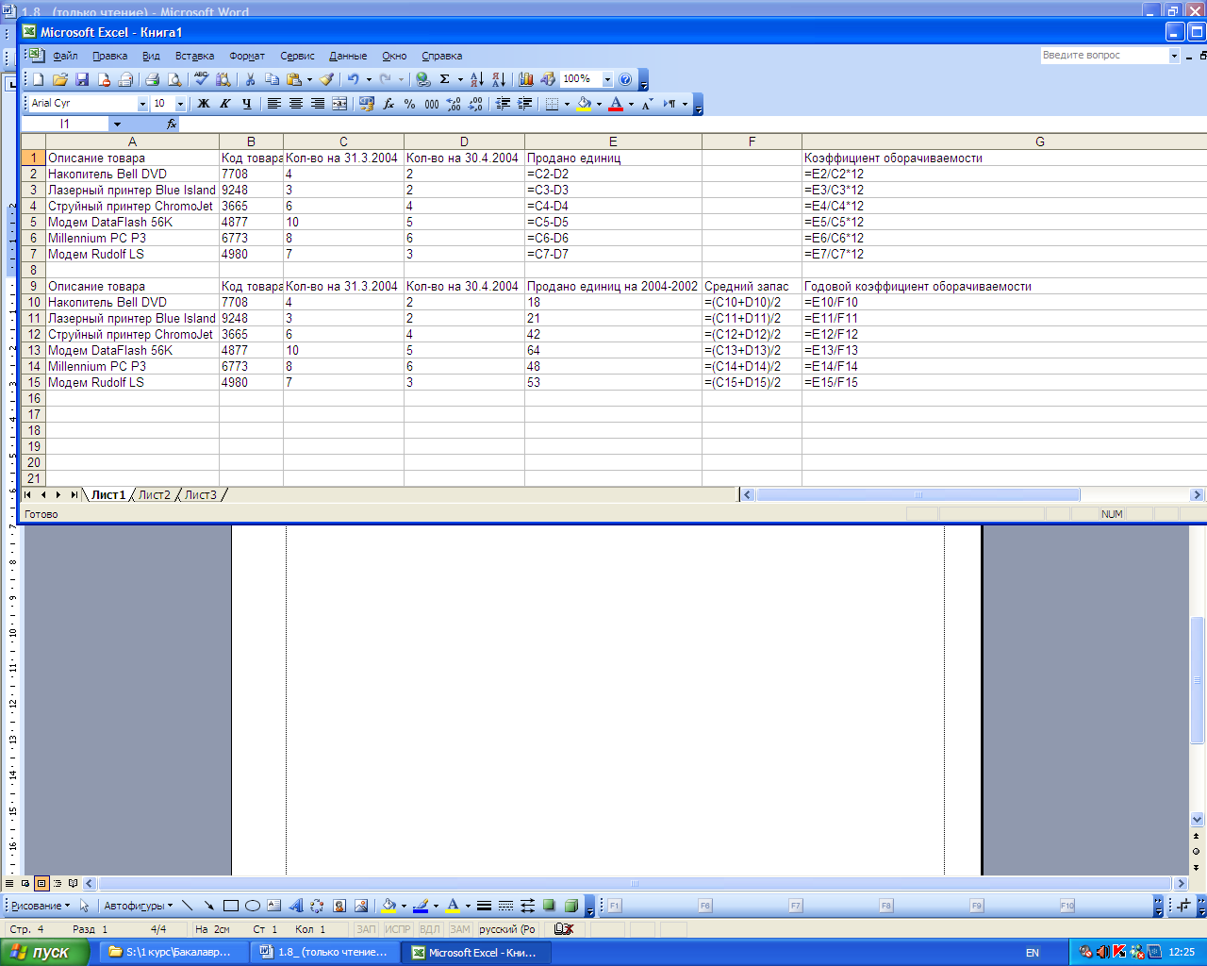Screen dimensions: 1207x966
Task: Open the Правка menu
Action: tap(109, 56)
